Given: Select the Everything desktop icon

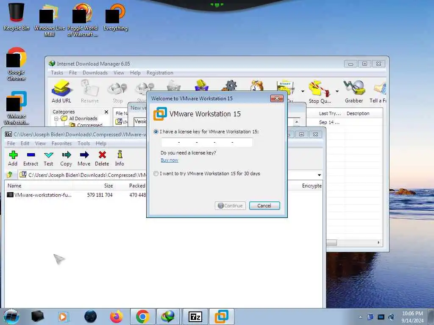Looking at the screenshot, I should (x=116, y=17).
